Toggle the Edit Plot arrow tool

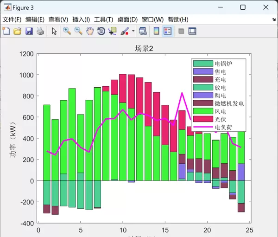(x=54, y=31)
